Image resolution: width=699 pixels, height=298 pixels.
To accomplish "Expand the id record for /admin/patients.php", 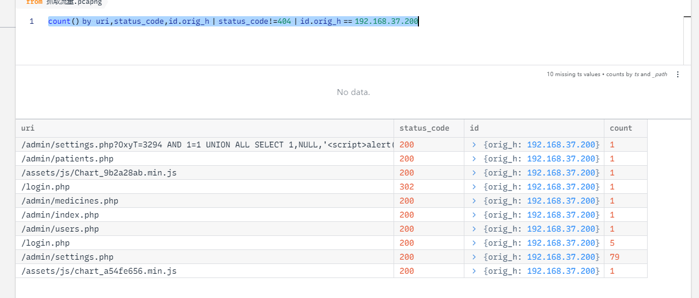I will coord(474,159).
